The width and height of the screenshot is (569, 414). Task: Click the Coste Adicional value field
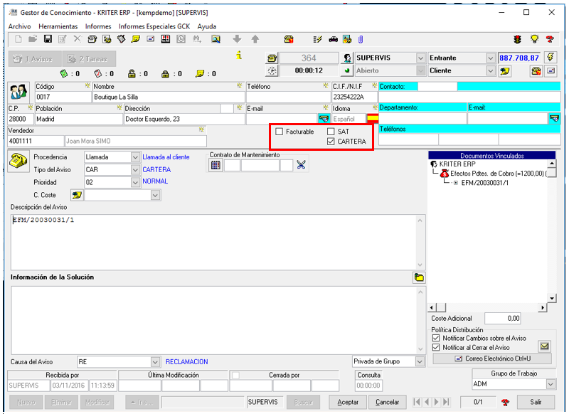[503, 318]
